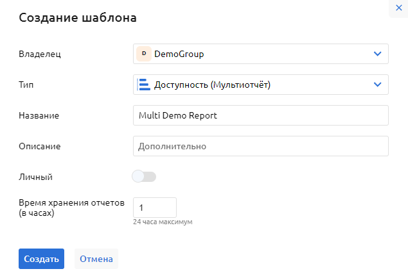Click the DemoGroup avatar icon
Screen dimensions: 408x278
pyautogui.click(x=144, y=54)
